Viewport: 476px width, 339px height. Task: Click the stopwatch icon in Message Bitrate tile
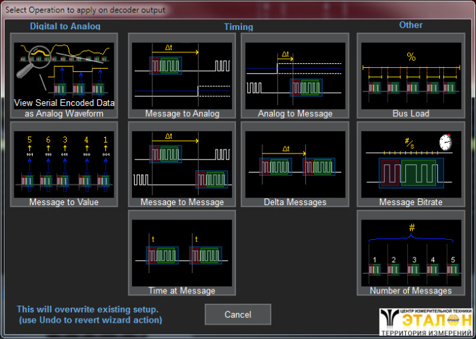point(445,142)
